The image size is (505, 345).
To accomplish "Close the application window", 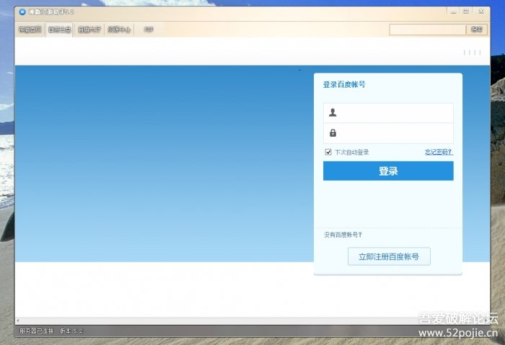I will (481, 12).
